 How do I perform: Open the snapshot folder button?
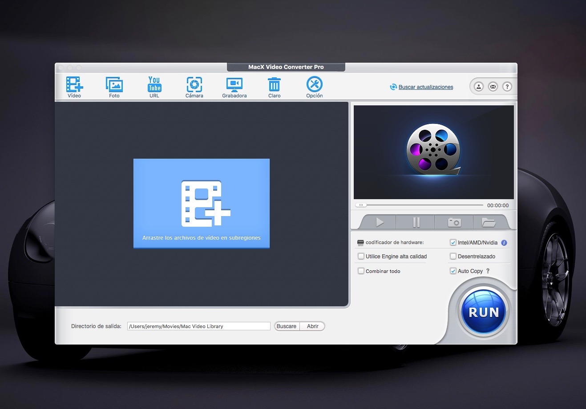489,222
